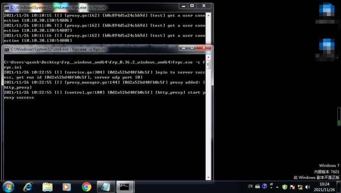Open Windows Explorer folder icon in taskbar
Image resolution: width=341 pixels, height=193 pixels.
(47, 187)
